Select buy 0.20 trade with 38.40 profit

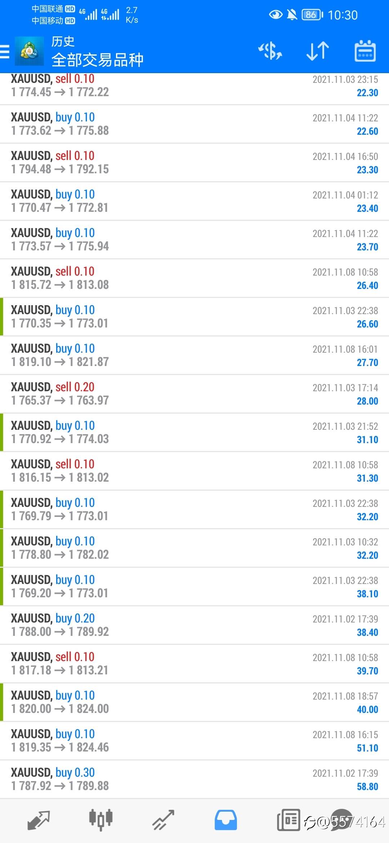coord(194,625)
